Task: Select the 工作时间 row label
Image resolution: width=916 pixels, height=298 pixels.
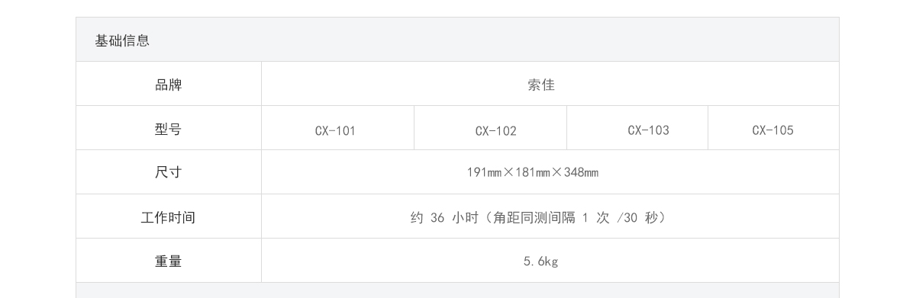Action: pyautogui.click(x=169, y=217)
